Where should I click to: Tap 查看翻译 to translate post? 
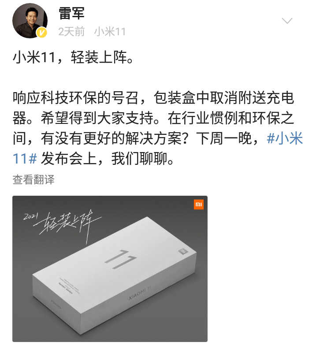(33, 179)
